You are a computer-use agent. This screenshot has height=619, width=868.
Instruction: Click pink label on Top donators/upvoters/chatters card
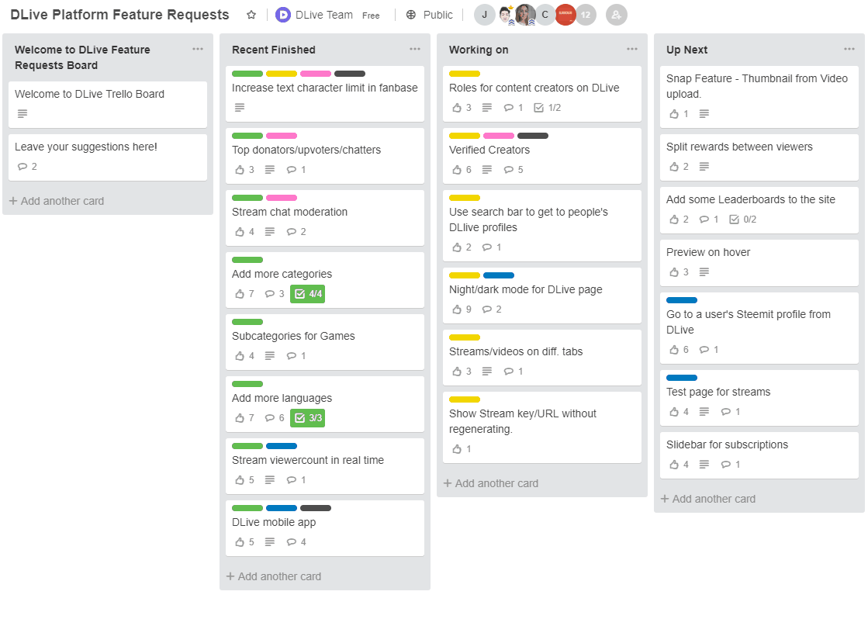[282, 136]
